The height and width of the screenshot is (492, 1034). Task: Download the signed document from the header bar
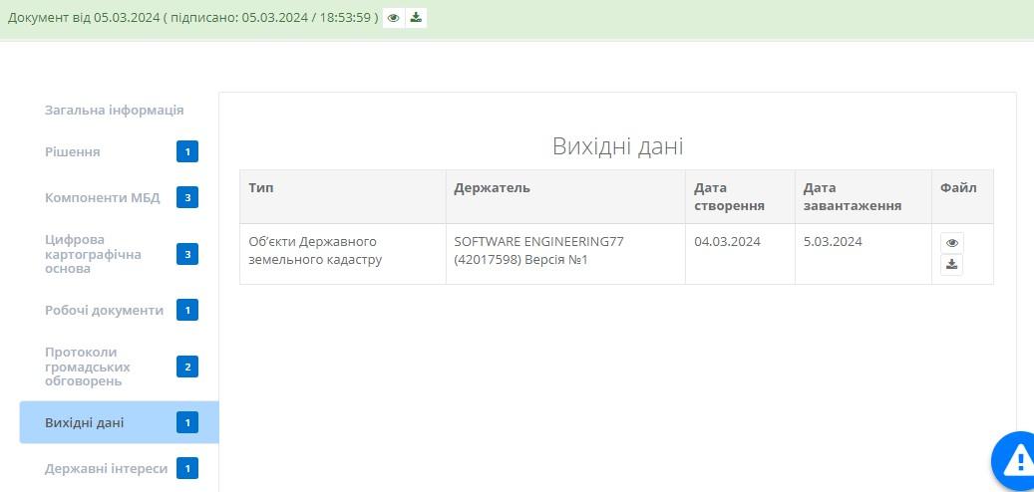point(416,18)
